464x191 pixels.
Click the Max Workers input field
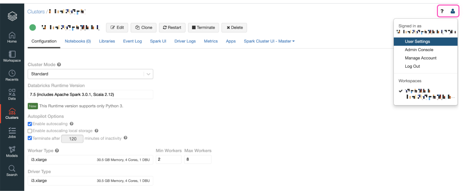coord(198,159)
